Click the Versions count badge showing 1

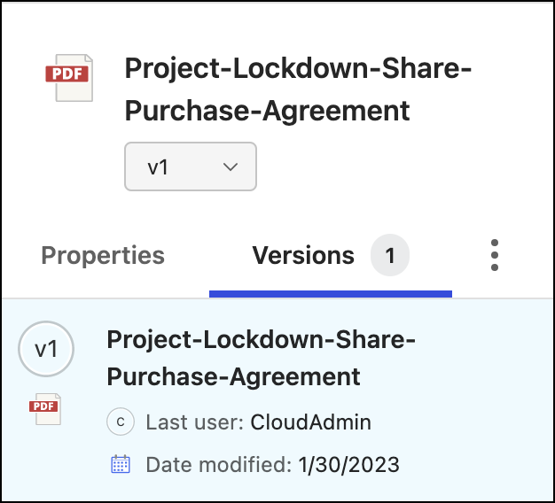click(x=389, y=256)
